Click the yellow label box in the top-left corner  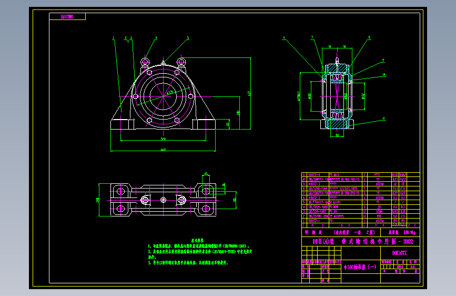coord(67,17)
